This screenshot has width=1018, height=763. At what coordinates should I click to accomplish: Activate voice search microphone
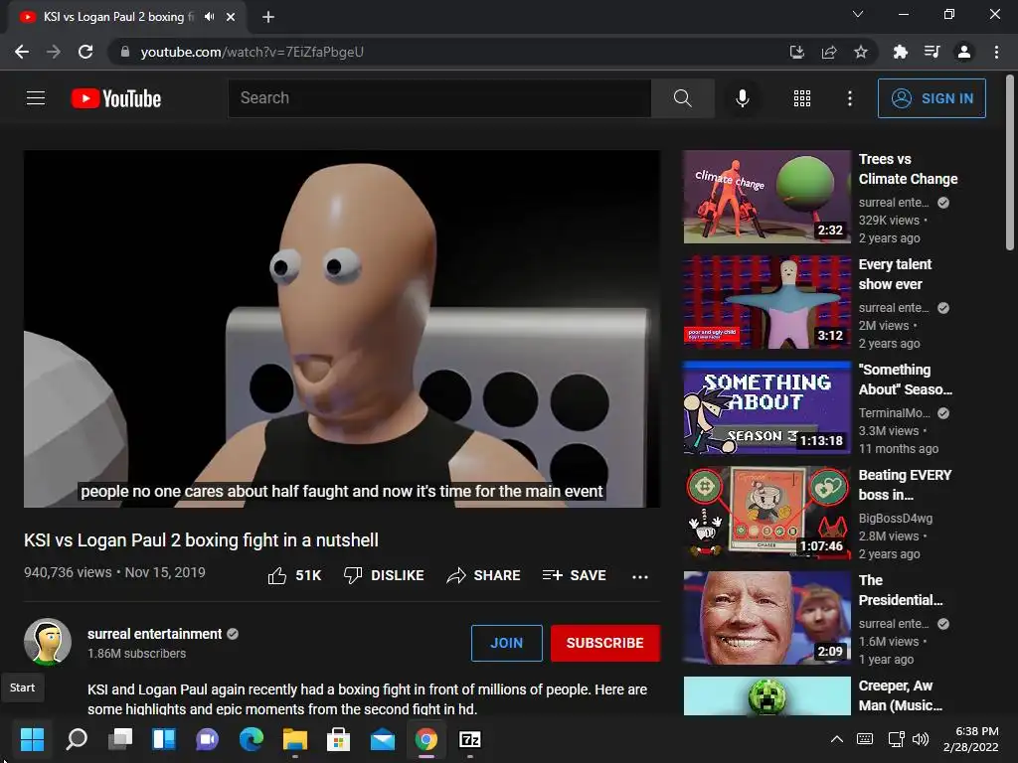(x=742, y=98)
